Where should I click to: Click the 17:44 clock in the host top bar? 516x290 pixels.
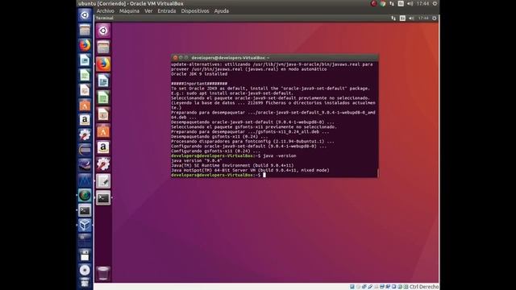(422, 3)
